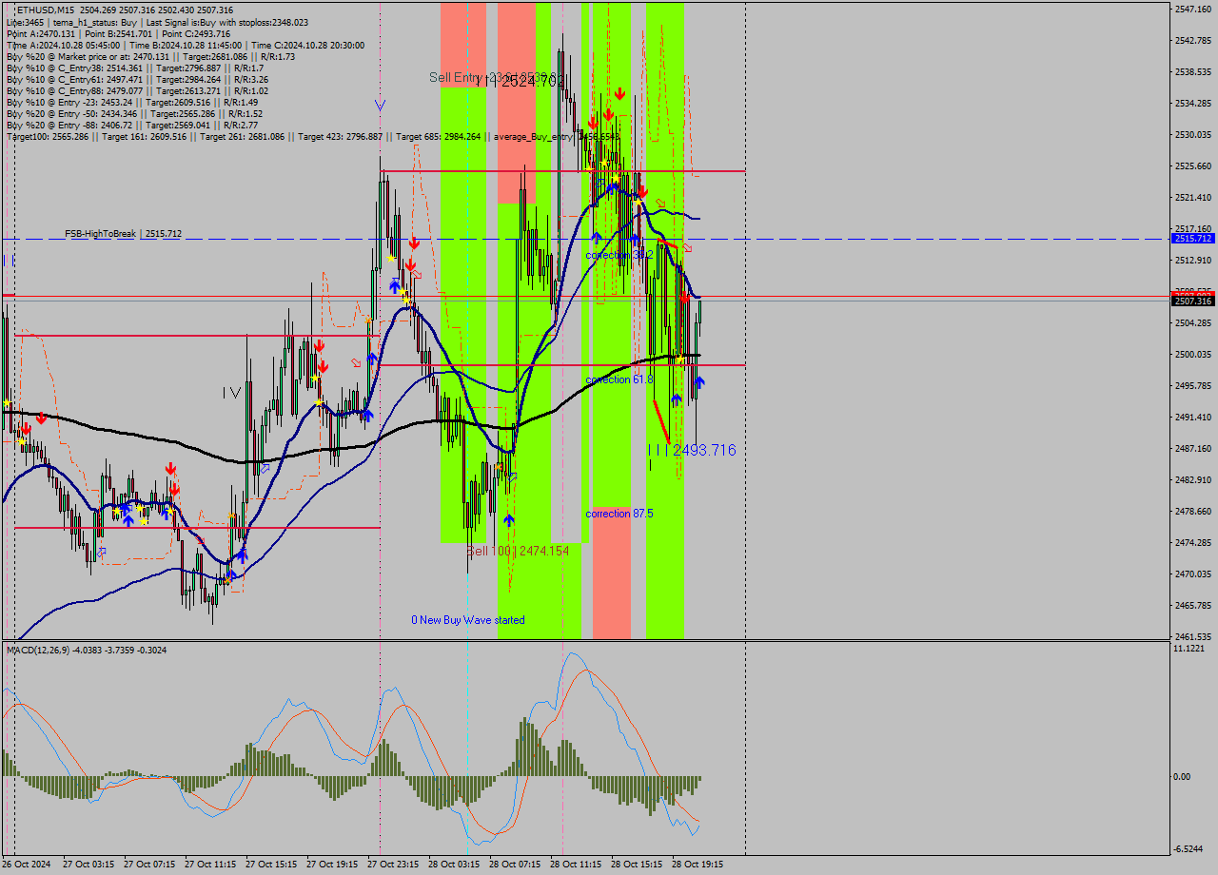Select the '27 Oct 19:15' time label
Image resolution: width=1218 pixels, height=875 pixels.
[332, 865]
